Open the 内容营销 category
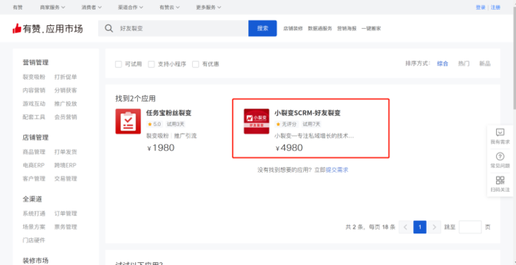Viewport: 516px width, 265px height. coord(34,90)
